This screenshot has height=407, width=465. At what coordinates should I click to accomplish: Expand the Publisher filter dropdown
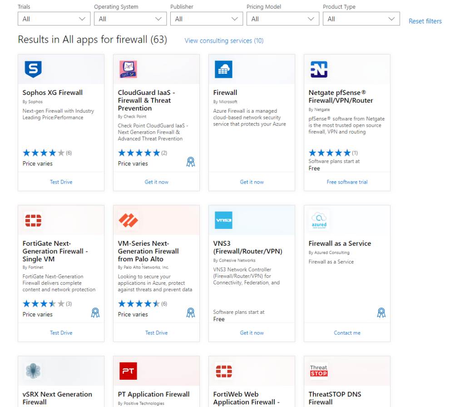coord(207,19)
